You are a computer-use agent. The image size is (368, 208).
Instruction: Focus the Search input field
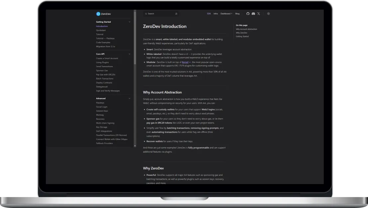[x=161, y=14]
